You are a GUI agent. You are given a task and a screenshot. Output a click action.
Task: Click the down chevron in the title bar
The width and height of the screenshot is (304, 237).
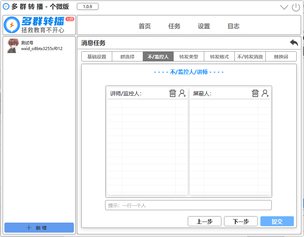click(x=284, y=7)
